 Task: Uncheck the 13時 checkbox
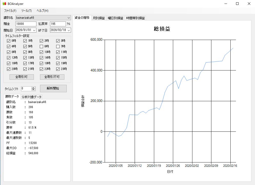coord(25,58)
